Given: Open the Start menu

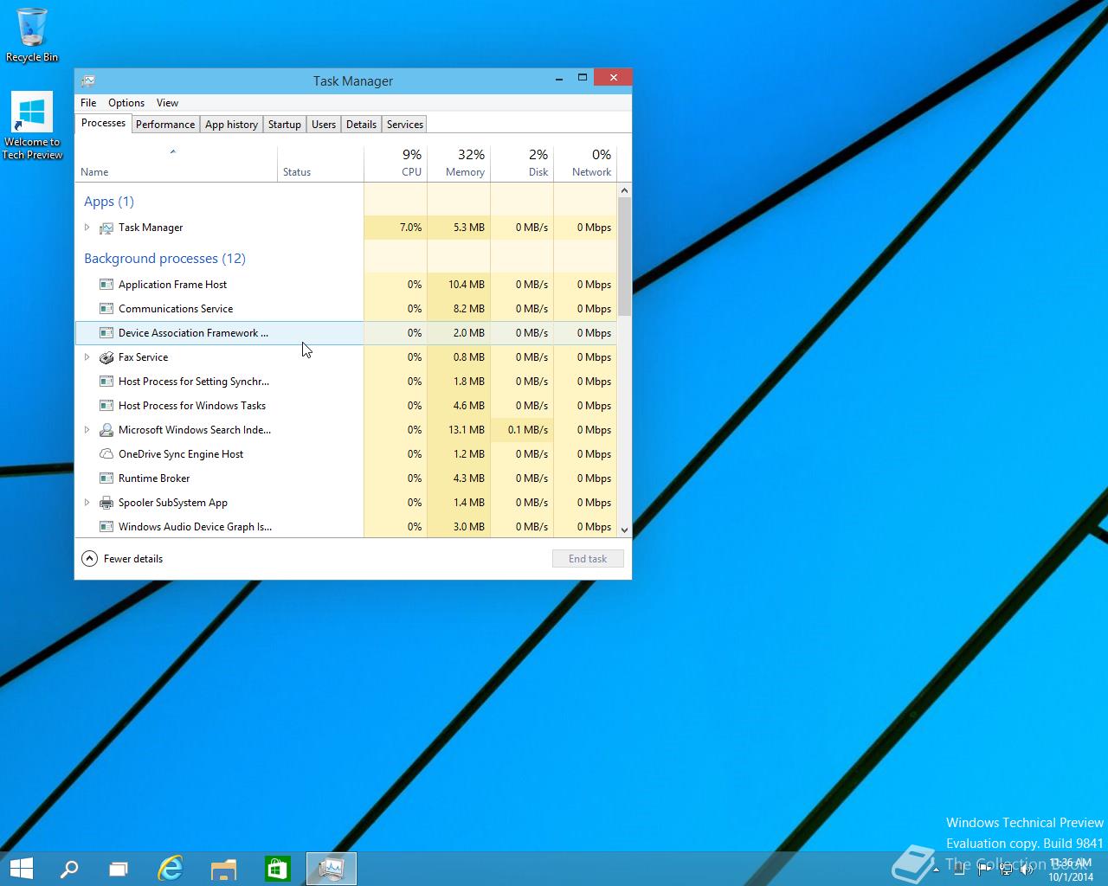Looking at the screenshot, I should [x=21, y=869].
